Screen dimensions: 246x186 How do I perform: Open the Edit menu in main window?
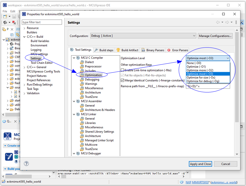pyautogui.click(x=13, y=11)
